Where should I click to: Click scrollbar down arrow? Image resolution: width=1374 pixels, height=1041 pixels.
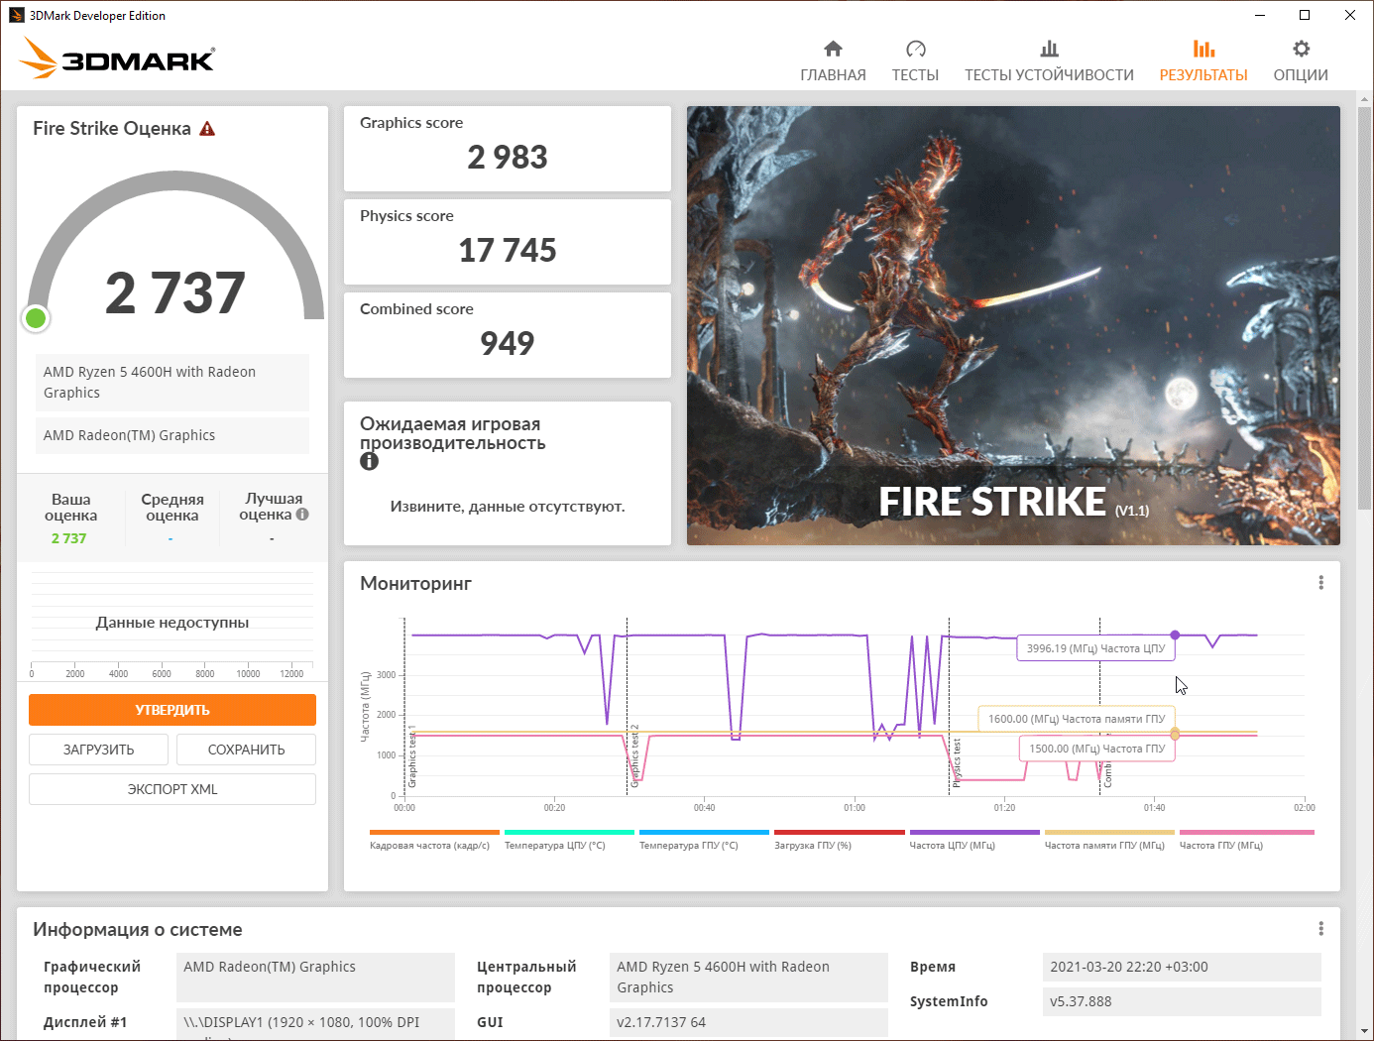click(1365, 1031)
